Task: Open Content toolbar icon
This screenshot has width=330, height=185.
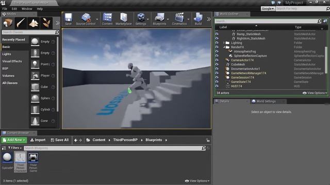Action: 107,19
